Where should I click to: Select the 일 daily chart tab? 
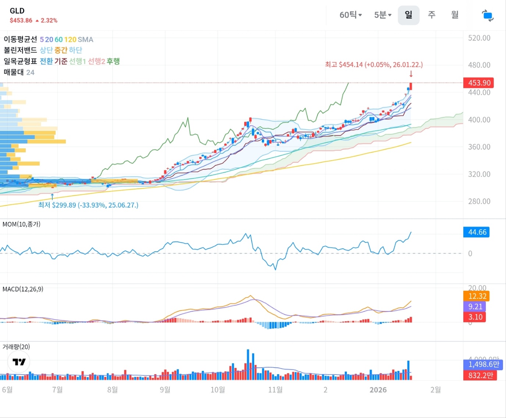408,15
